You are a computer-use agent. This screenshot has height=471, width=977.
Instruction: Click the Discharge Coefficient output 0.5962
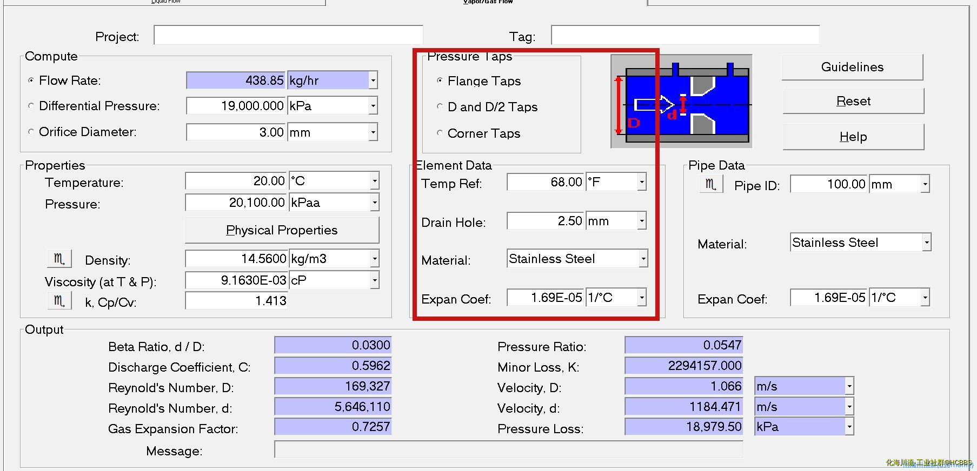pos(333,366)
